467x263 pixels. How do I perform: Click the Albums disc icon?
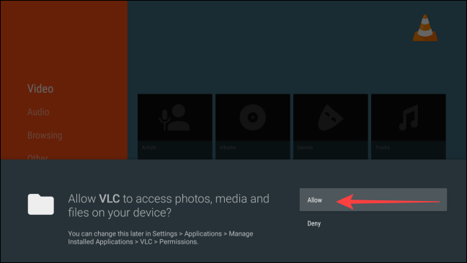tap(252, 117)
